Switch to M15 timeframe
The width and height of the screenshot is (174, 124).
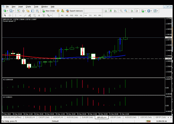pos(72,15)
